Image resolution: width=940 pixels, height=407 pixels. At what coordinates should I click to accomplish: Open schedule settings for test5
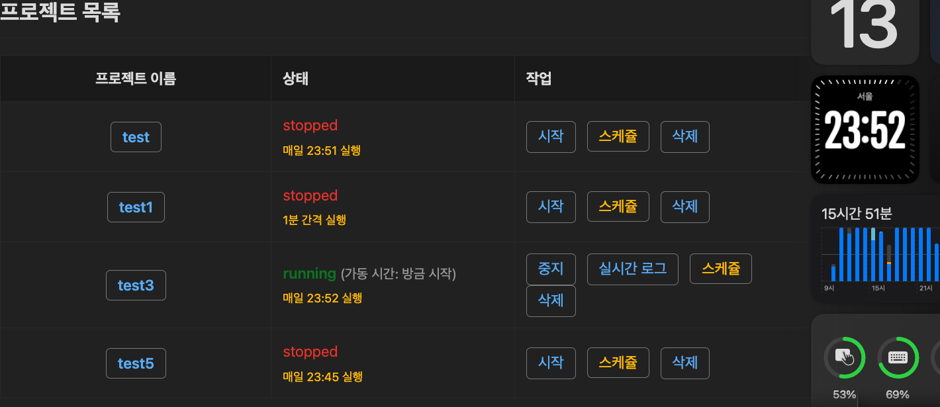coord(618,363)
